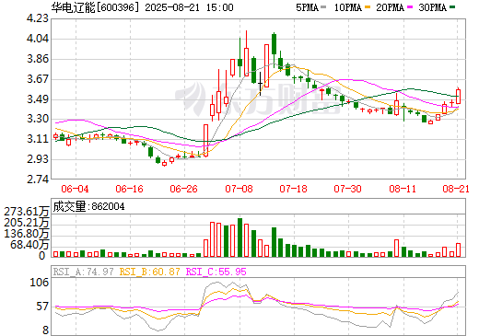
Task: Click the tallest green volume bar
Action: tap(239, 238)
